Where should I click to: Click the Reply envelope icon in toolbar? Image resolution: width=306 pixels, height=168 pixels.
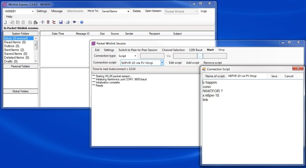pos(12,22)
